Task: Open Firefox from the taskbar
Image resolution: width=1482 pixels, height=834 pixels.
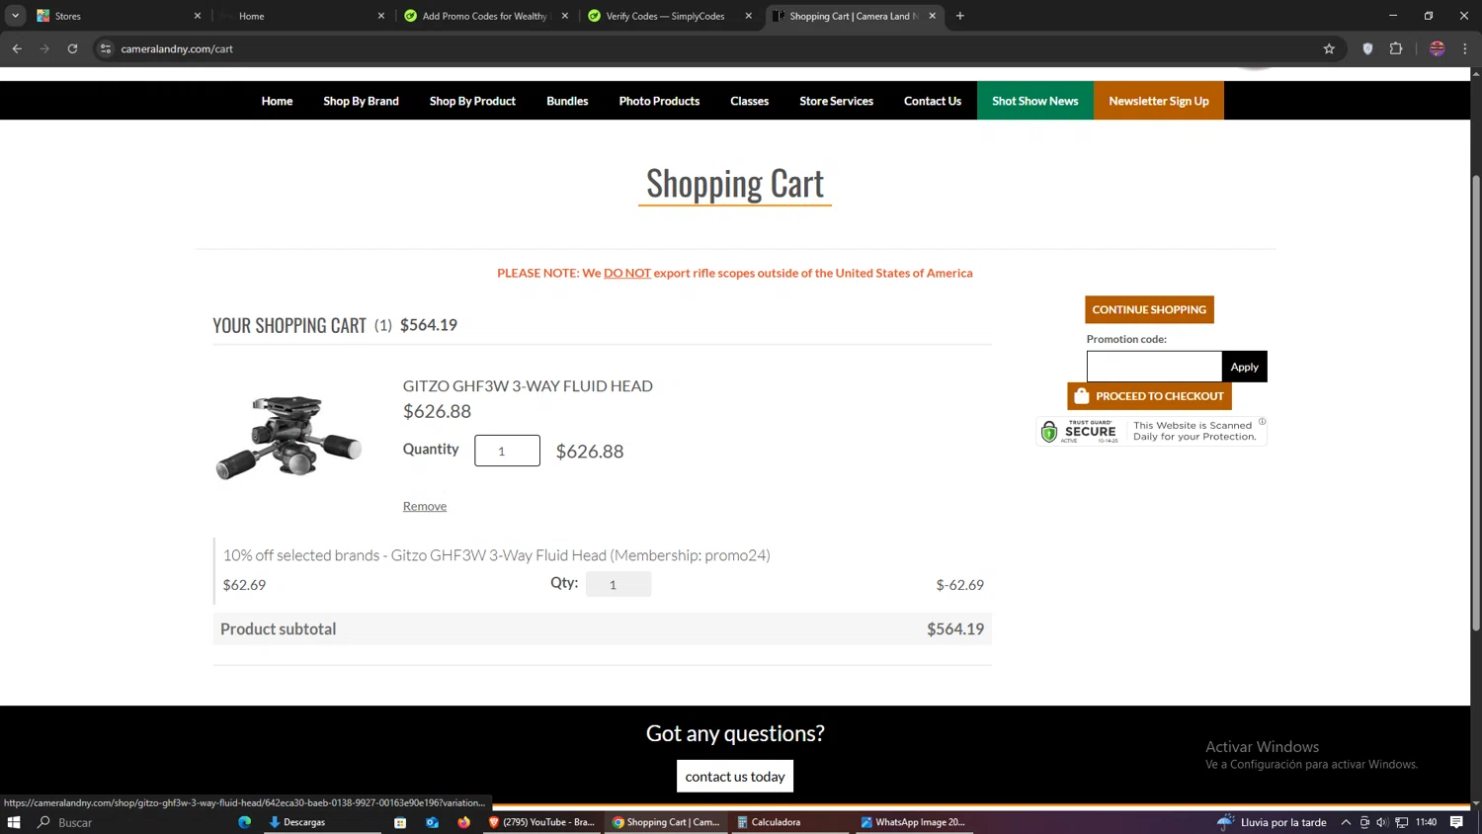Action: (x=463, y=822)
